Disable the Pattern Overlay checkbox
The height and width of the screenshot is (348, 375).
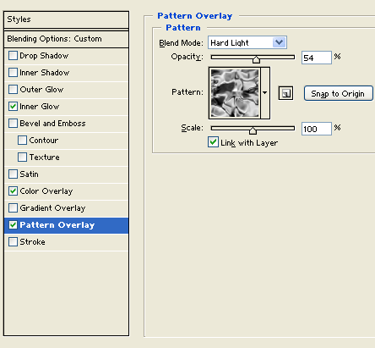click(13, 225)
